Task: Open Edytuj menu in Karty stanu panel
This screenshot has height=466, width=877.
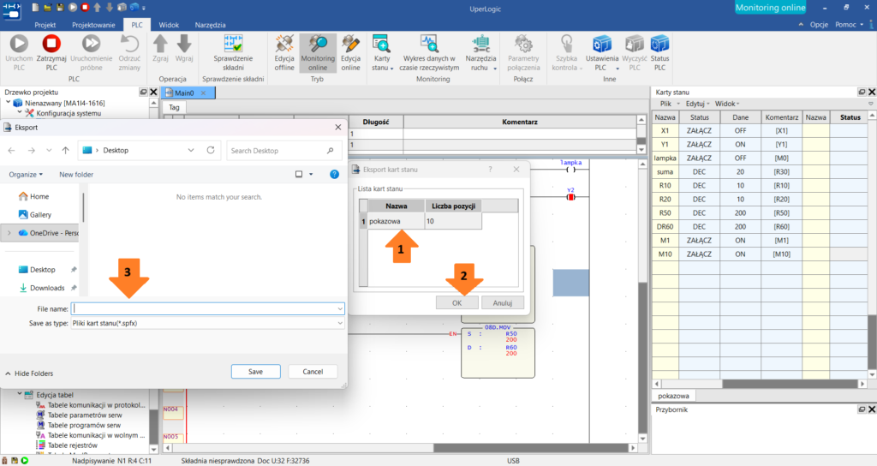Action: (695, 104)
